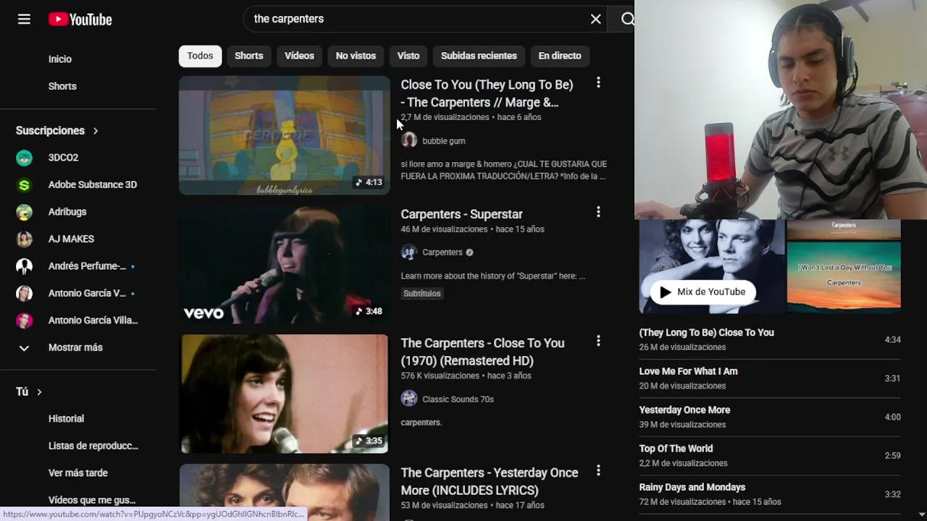Open more options for Carpenters Superstar

click(x=598, y=212)
